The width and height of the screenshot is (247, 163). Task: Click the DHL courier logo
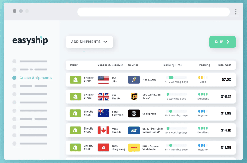(134, 148)
